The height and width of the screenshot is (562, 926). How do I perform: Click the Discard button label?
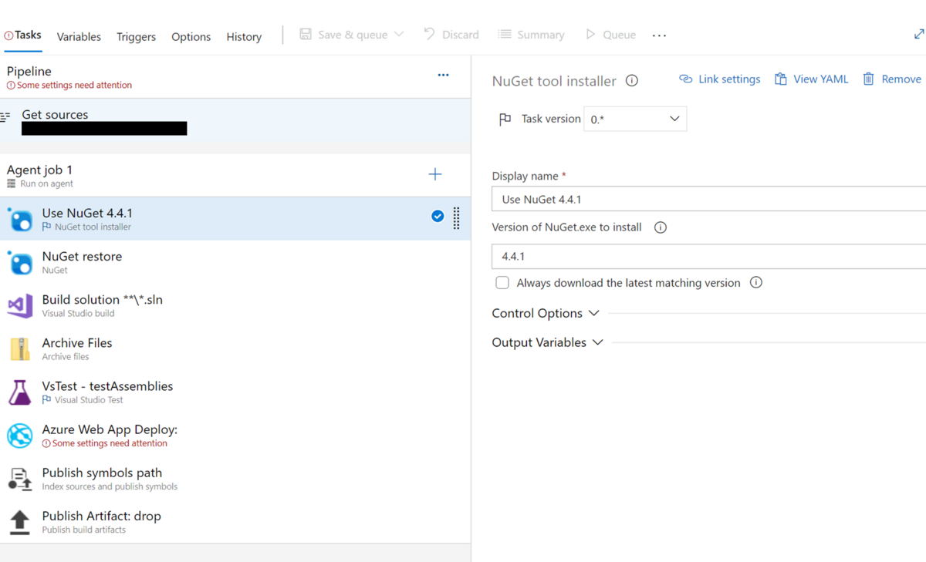click(x=461, y=35)
